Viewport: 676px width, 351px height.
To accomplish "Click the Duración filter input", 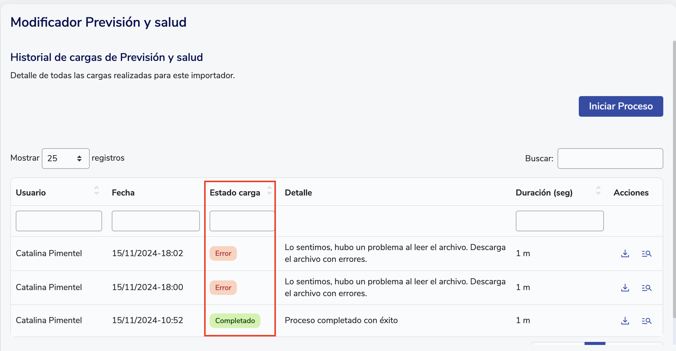I will point(559,221).
